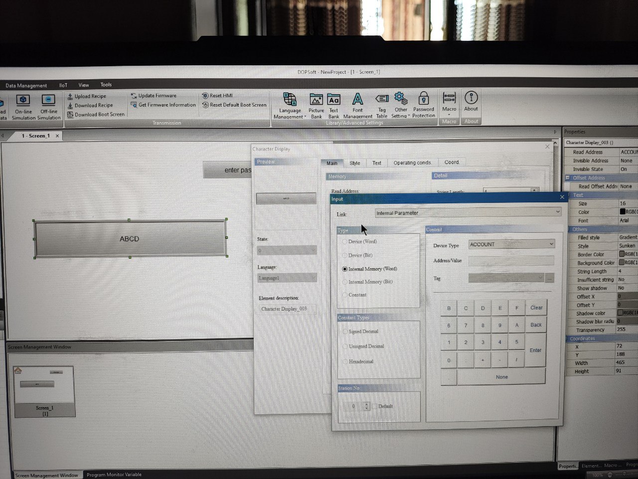Click the browse button beside the Tag field
Image resolution: width=638 pixels, height=479 pixels.
click(549, 278)
